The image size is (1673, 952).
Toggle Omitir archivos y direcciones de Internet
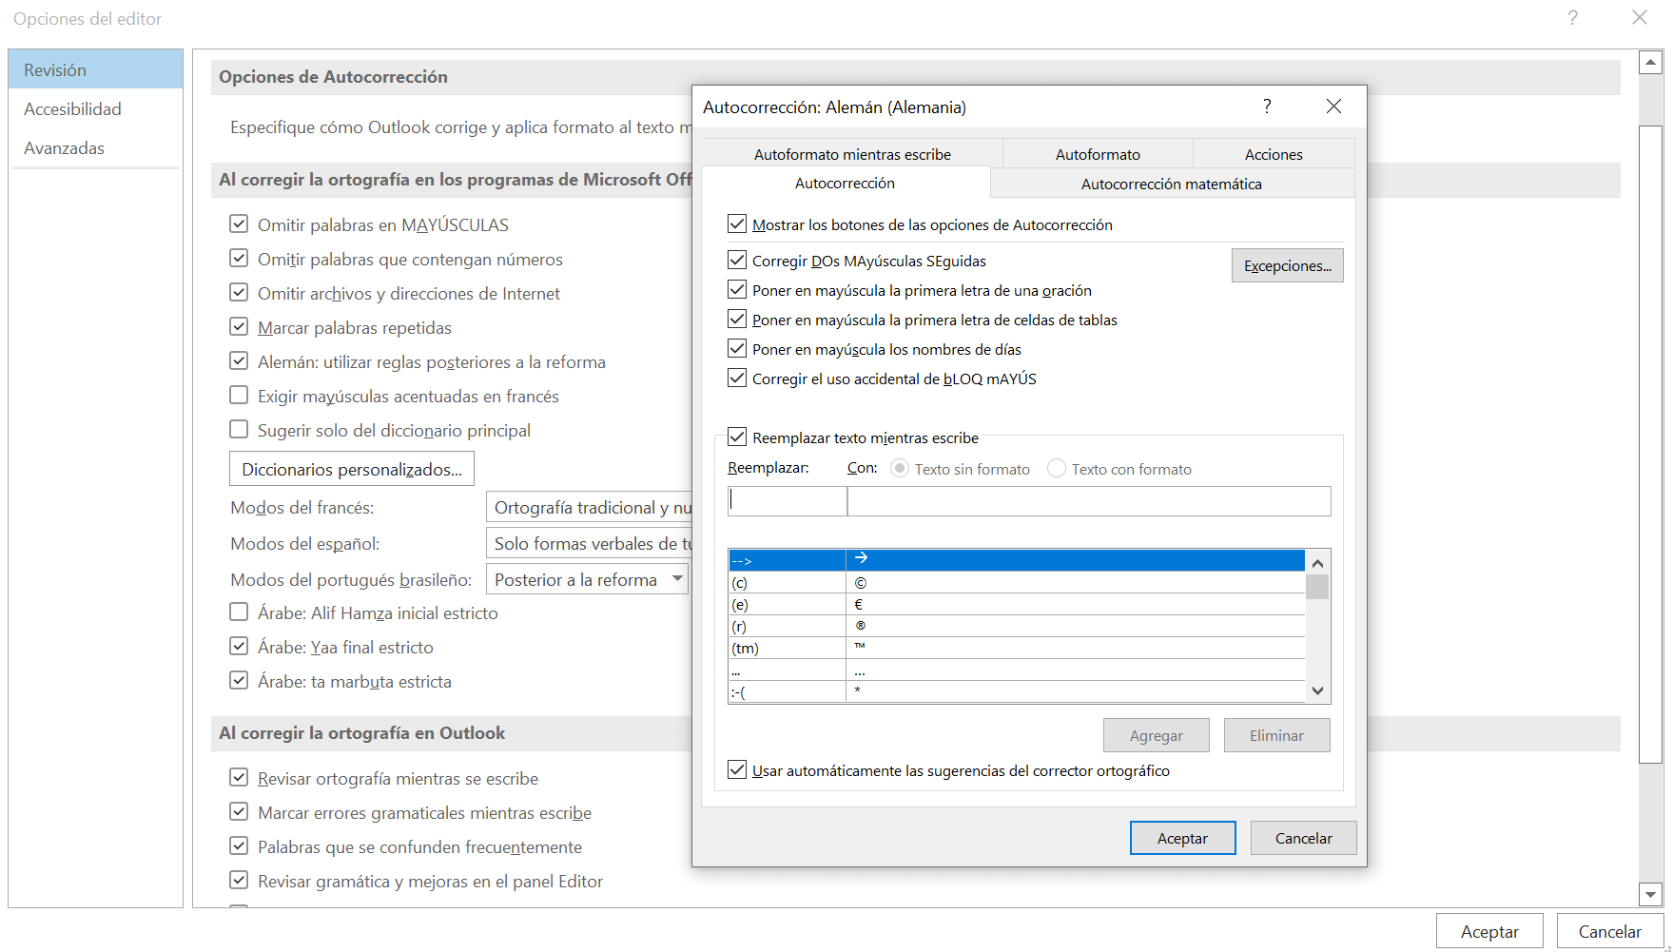[239, 293]
